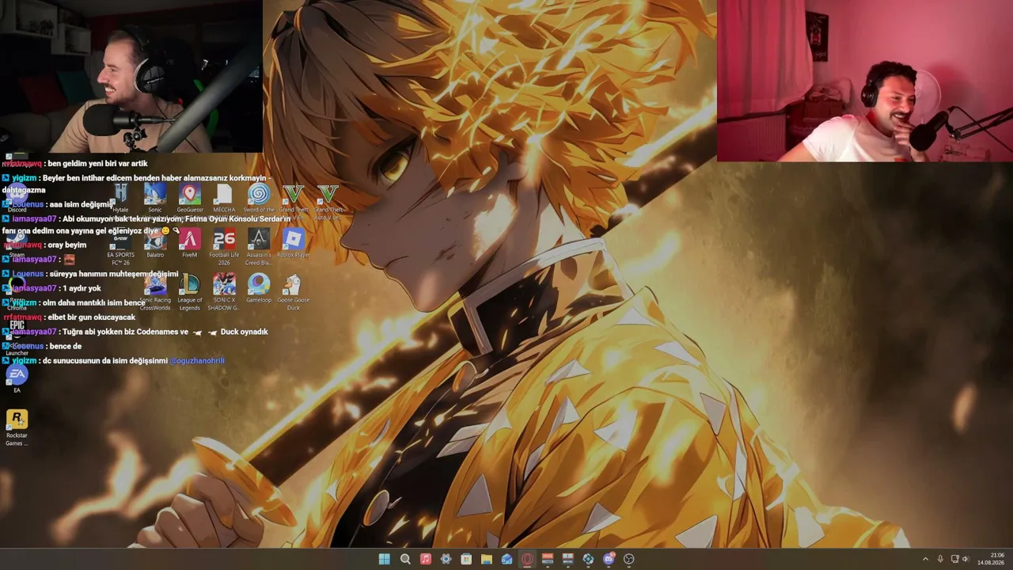Click the chat message "1 aydır yok"
This screenshot has height=570, width=1013.
[82, 288]
